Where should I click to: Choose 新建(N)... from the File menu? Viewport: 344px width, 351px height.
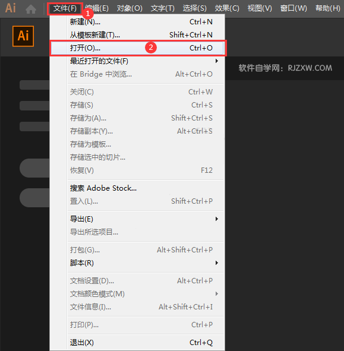tap(137, 22)
